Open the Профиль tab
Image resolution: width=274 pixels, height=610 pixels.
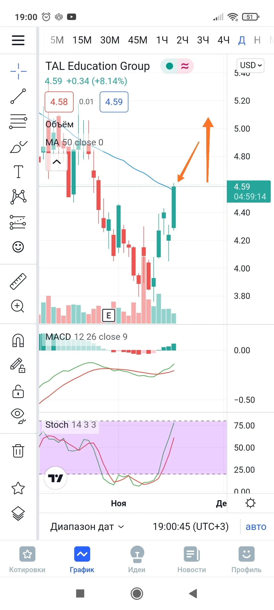pyautogui.click(x=246, y=560)
